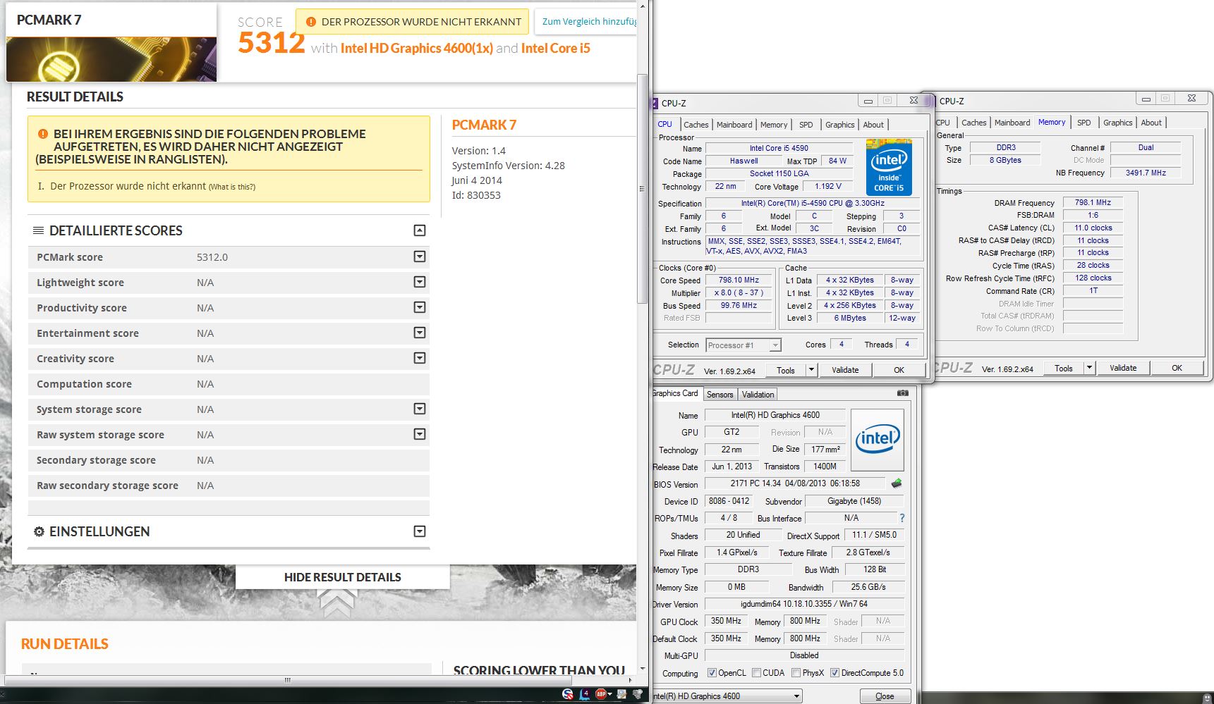The width and height of the screenshot is (1214, 704).
Task: Click the PCMark 7 logo thumbnail
Action: click(111, 58)
